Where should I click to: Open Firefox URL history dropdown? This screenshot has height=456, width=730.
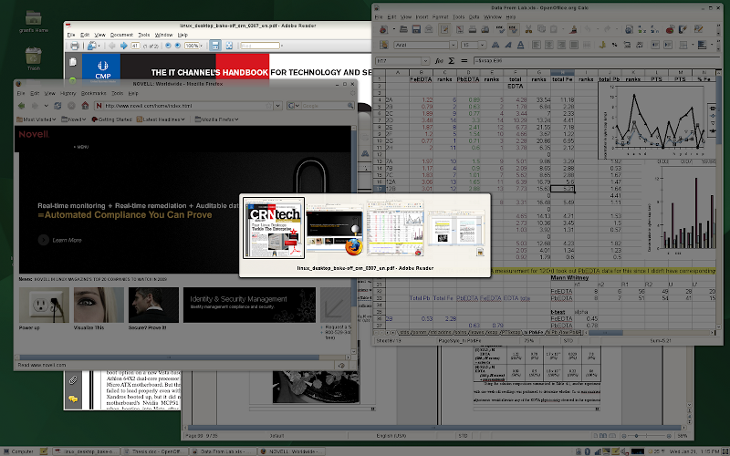tap(278, 106)
